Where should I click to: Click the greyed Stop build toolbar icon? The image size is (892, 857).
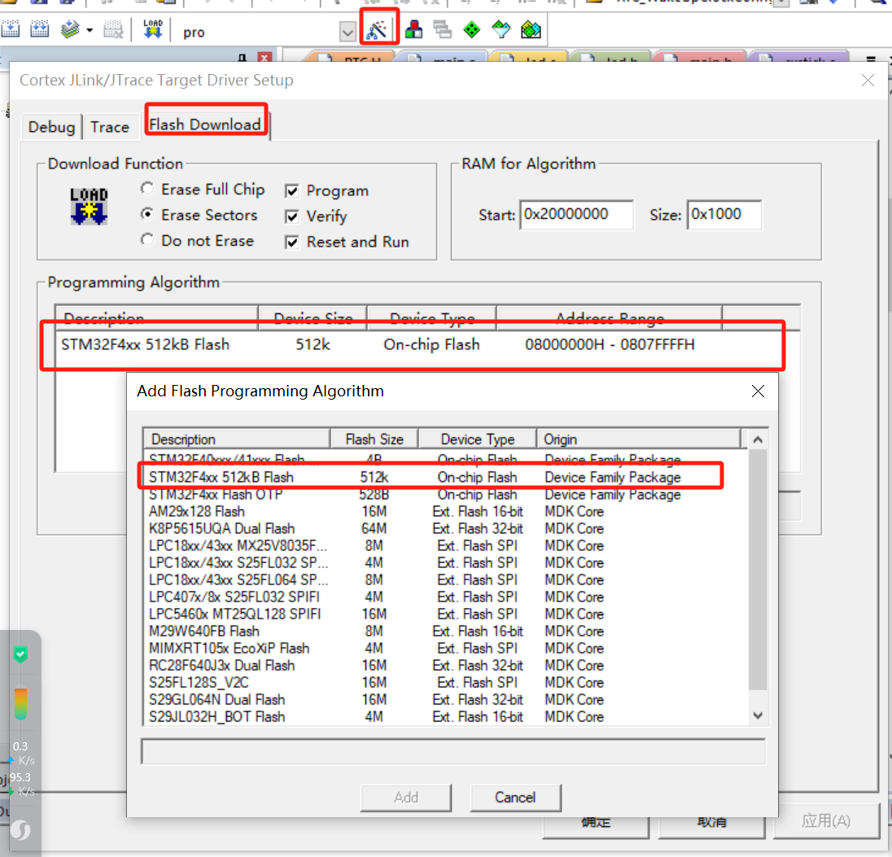coord(113,29)
